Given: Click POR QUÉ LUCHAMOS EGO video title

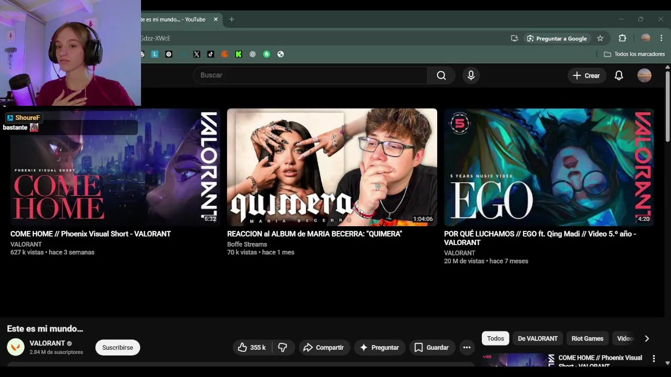Looking at the screenshot, I should pyautogui.click(x=540, y=238).
